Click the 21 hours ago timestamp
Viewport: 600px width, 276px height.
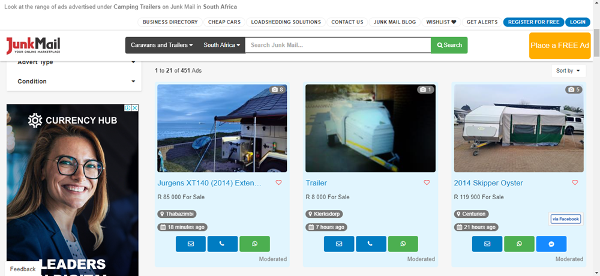(x=476, y=227)
